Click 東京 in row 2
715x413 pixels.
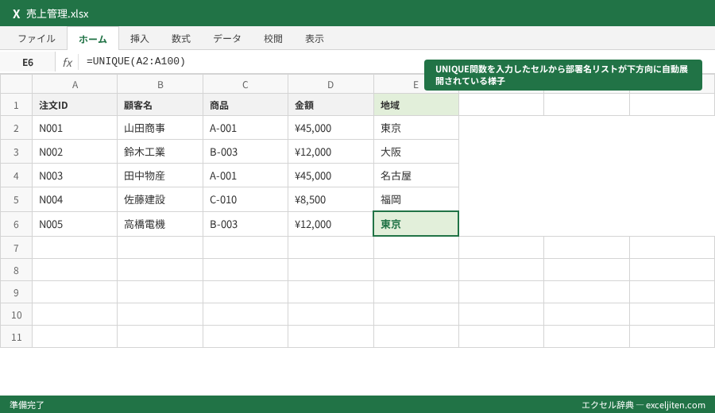click(415, 128)
